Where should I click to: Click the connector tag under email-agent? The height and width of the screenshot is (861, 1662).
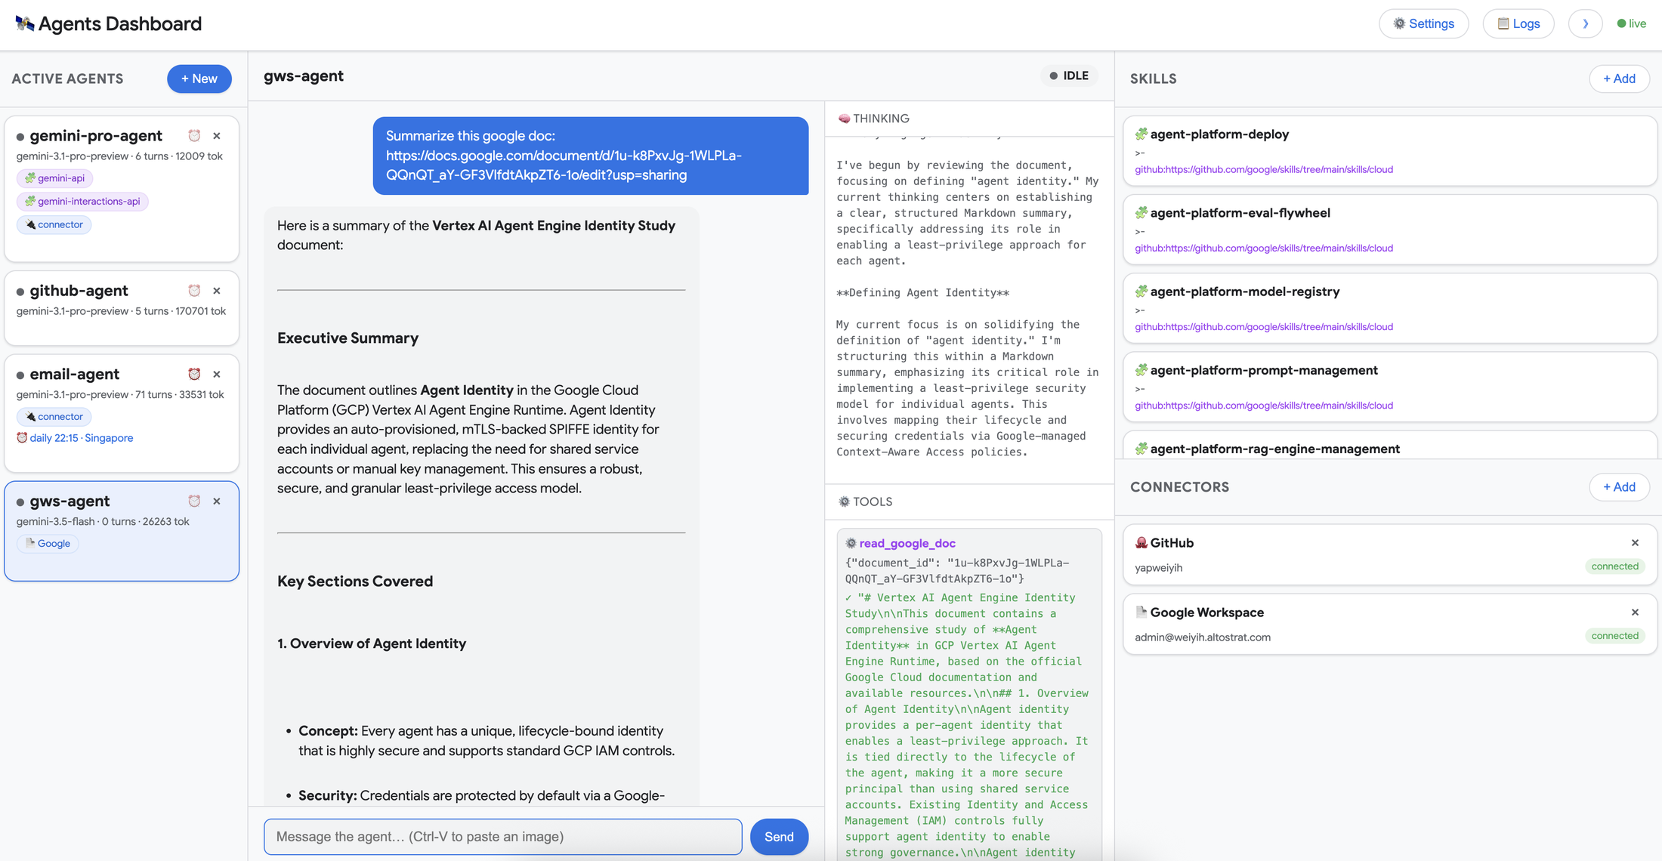click(x=54, y=417)
